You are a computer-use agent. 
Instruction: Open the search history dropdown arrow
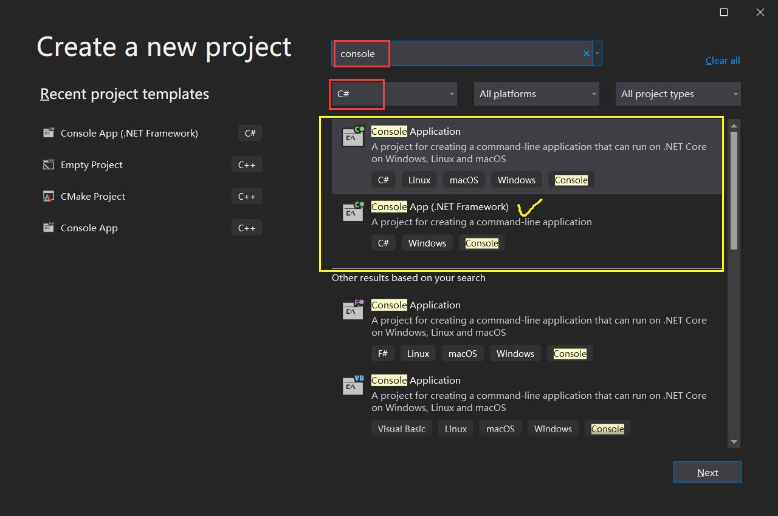[597, 53]
